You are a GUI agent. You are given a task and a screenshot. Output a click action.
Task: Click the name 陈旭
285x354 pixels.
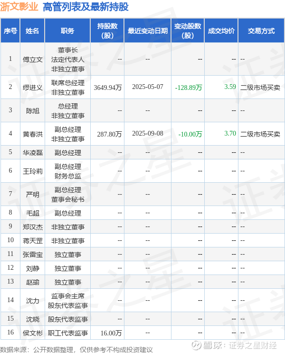(33, 110)
